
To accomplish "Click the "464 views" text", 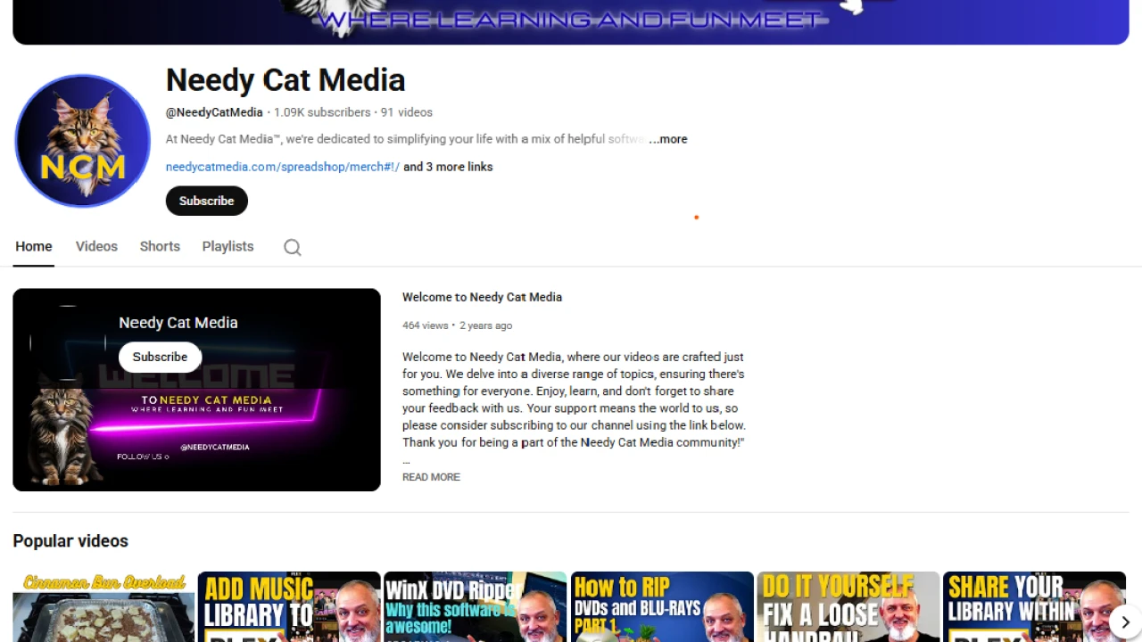I will pyautogui.click(x=426, y=325).
